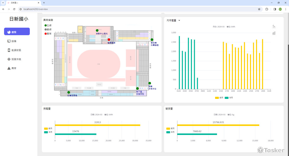This screenshot has height=156, width=289.
Task: Click the 紅樓走廊燈 map marker
Action: click(x=69, y=92)
